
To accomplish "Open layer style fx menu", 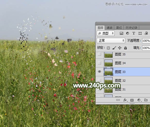I will pyautogui.click(x=125, y=100).
